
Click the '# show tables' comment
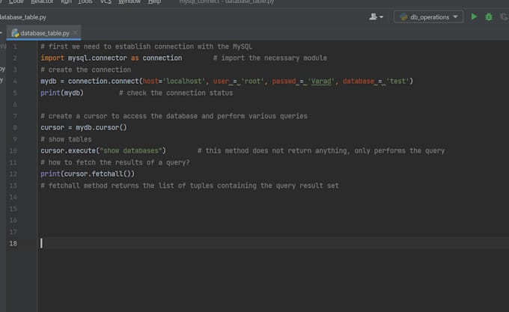(66, 139)
